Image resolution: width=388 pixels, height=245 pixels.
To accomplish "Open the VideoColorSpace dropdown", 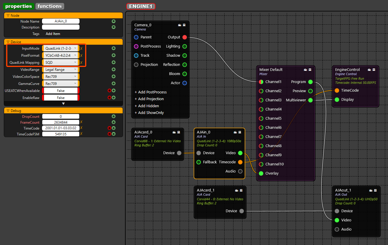I will point(61,77).
